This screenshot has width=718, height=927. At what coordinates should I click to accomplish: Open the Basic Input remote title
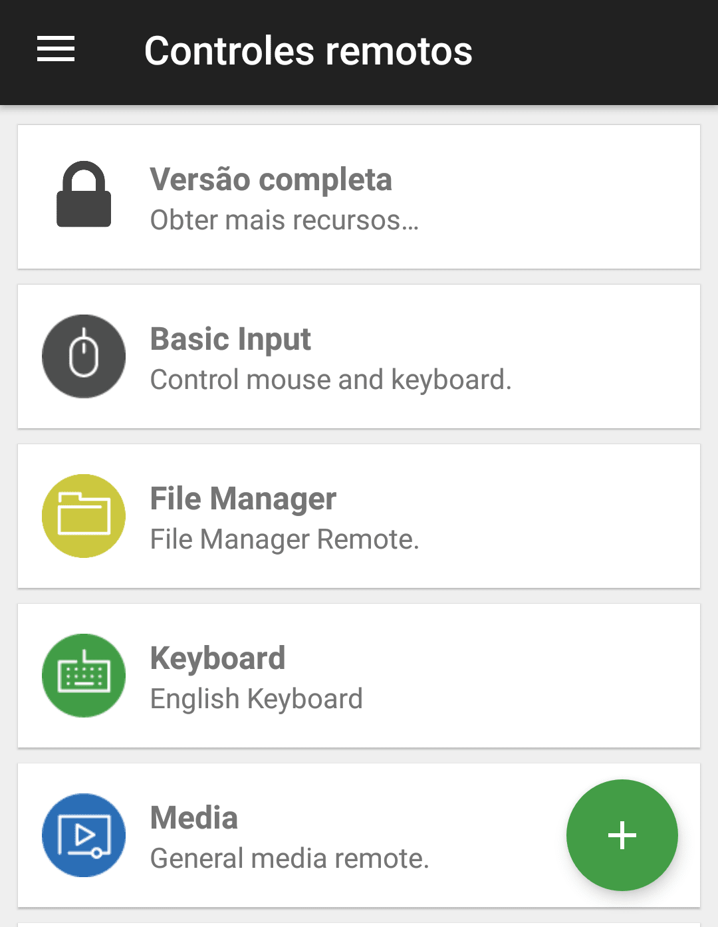[231, 339]
